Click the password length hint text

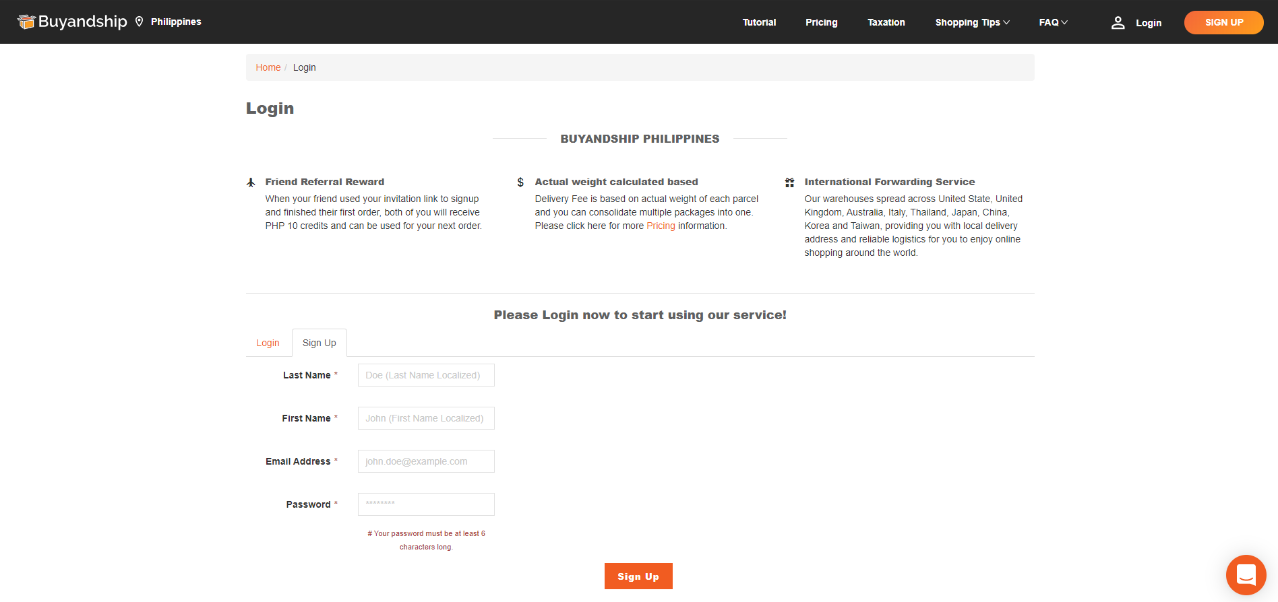(426, 540)
